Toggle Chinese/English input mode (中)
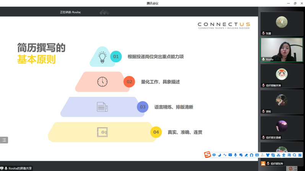The width and height of the screenshot is (305, 171). click(214, 155)
